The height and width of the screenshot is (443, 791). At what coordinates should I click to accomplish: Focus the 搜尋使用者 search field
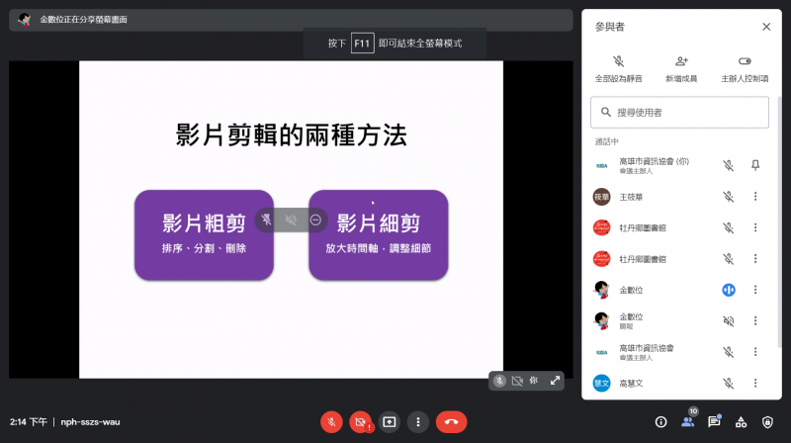tap(679, 112)
